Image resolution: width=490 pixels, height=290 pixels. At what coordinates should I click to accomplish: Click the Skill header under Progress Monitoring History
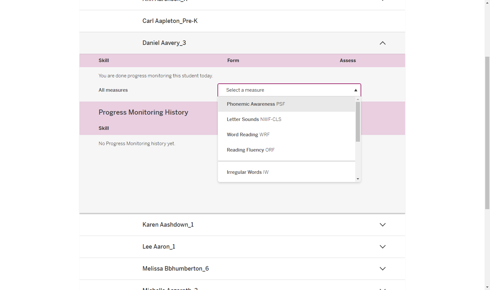tap(104, 128)
